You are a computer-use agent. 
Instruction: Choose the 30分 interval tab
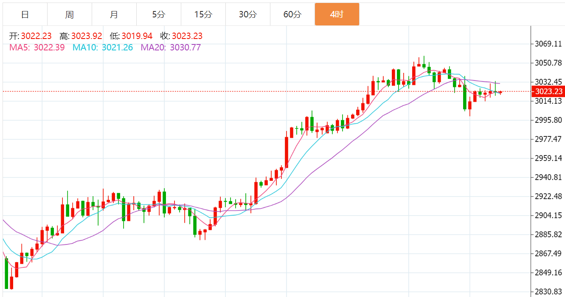click(x=248, y=14)
